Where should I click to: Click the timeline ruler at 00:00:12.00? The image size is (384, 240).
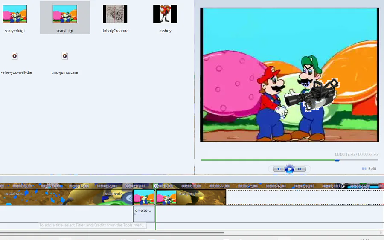pyautogui.click(x=79, y=186)
